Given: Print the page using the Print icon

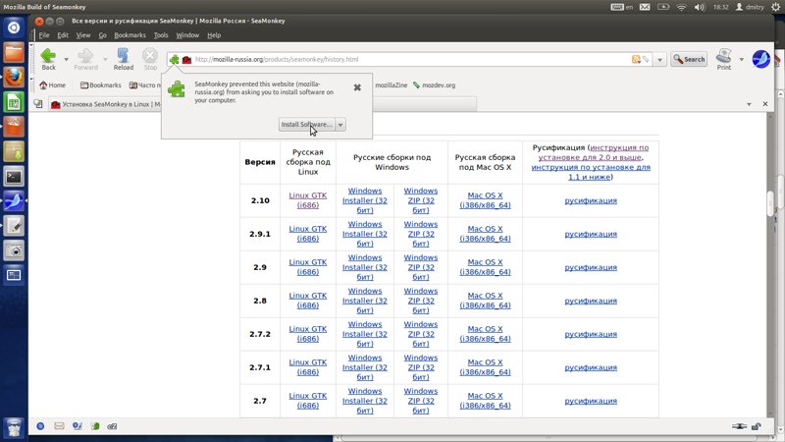Looking at the screenshot, I should (724, 59).
